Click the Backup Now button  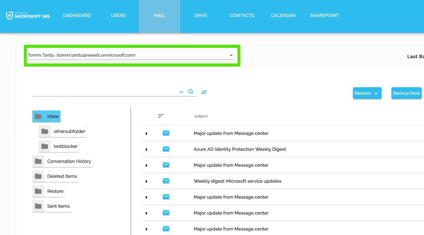coord(406,93)
